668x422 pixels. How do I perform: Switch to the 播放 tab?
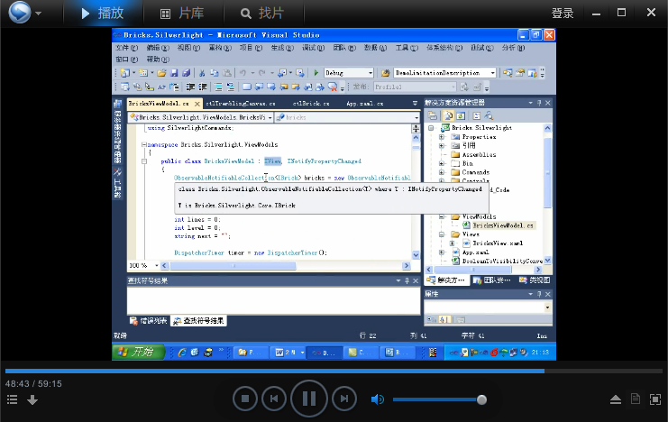click(x=101, y=14)
